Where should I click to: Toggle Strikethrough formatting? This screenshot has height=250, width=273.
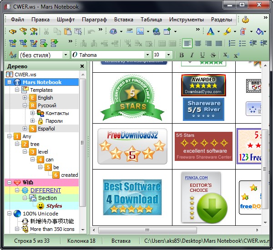pos(213,55)
